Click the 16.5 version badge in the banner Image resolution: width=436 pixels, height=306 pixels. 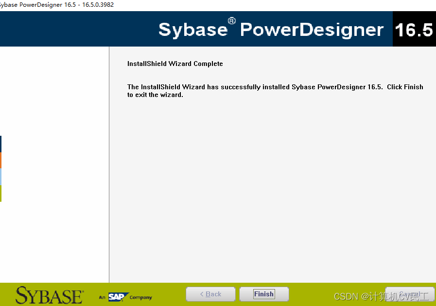(x=414, y=29)
